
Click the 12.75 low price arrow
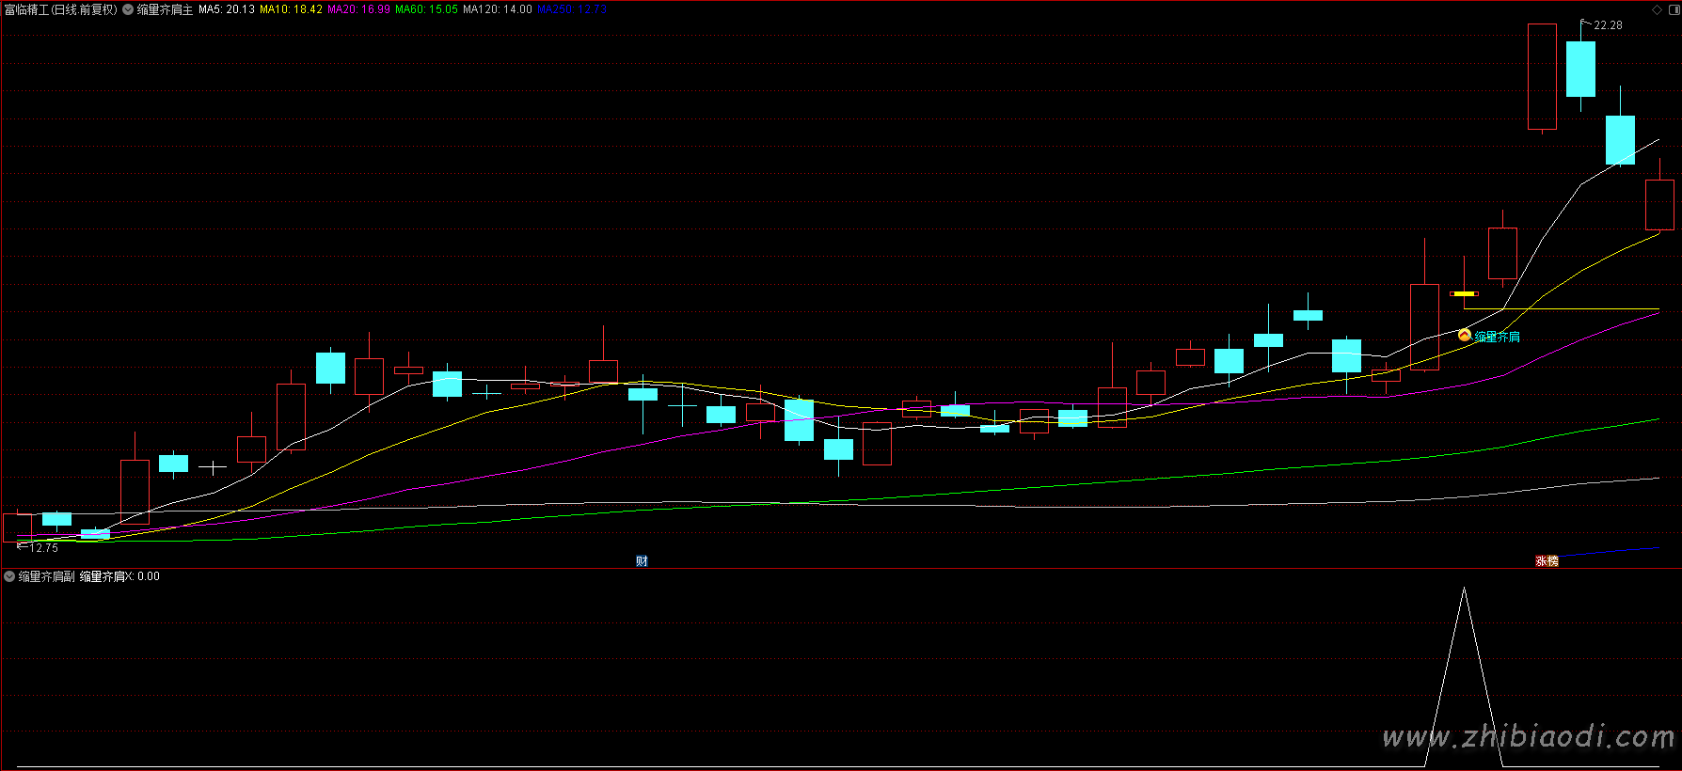pos(38,547)
